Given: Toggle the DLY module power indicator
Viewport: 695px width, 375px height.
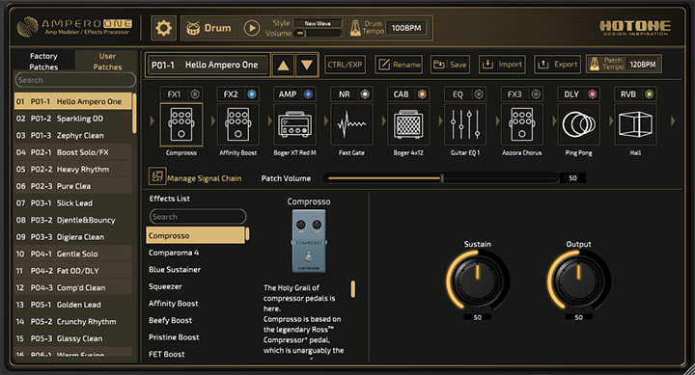Looking at the screenshot, I should pos(592,94).
